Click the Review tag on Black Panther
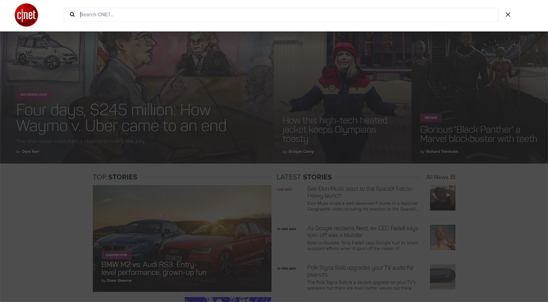The image size is (548, 302). click(x=431, y=118)
